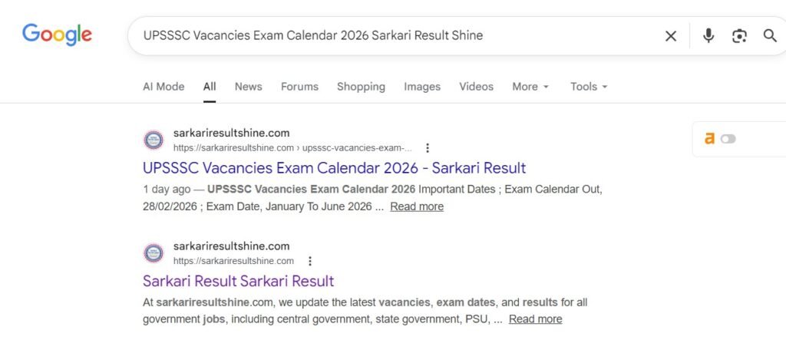Select the News tab
Screen dimensions: 786x350
248,87
